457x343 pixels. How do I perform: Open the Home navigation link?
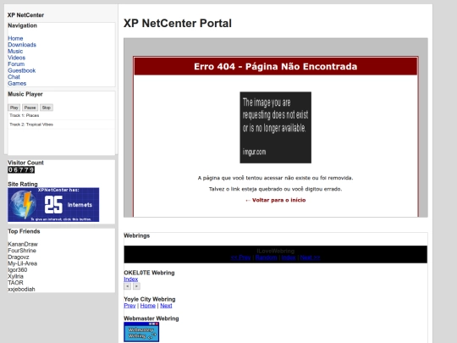15,38
